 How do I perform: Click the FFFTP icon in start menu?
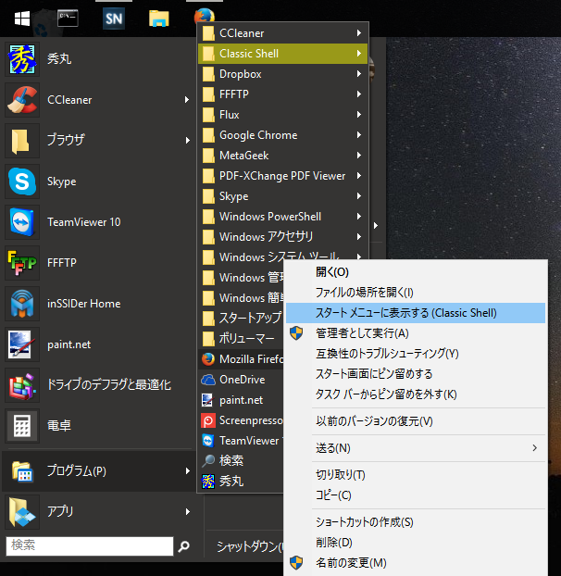22,263
